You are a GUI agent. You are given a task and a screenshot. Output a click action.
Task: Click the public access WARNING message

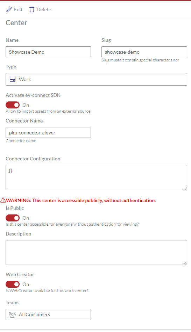pos(81,200)
